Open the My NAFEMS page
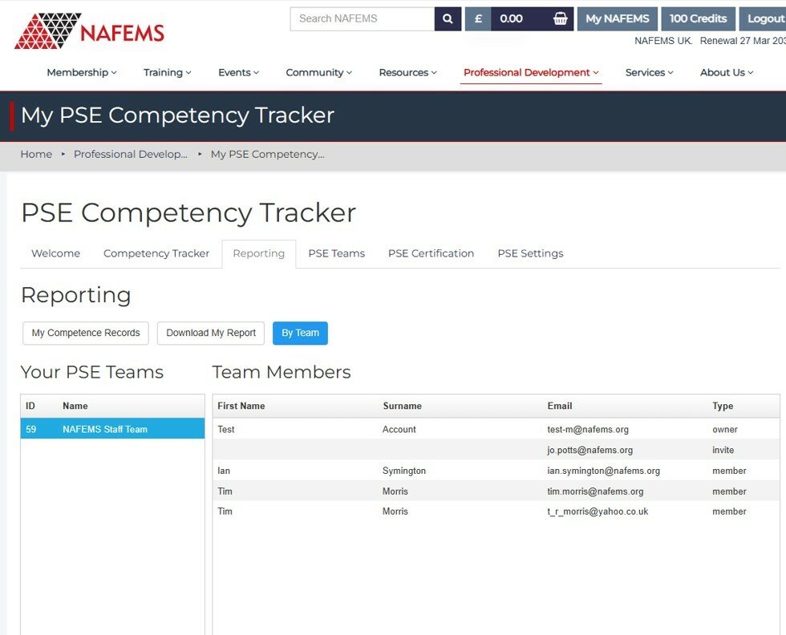The width and height of the screenshot is (786, 635). click(x=617, y=19)
